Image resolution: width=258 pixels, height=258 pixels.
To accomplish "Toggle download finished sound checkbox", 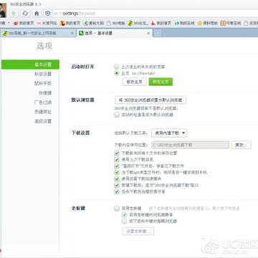I will [117, 191].
